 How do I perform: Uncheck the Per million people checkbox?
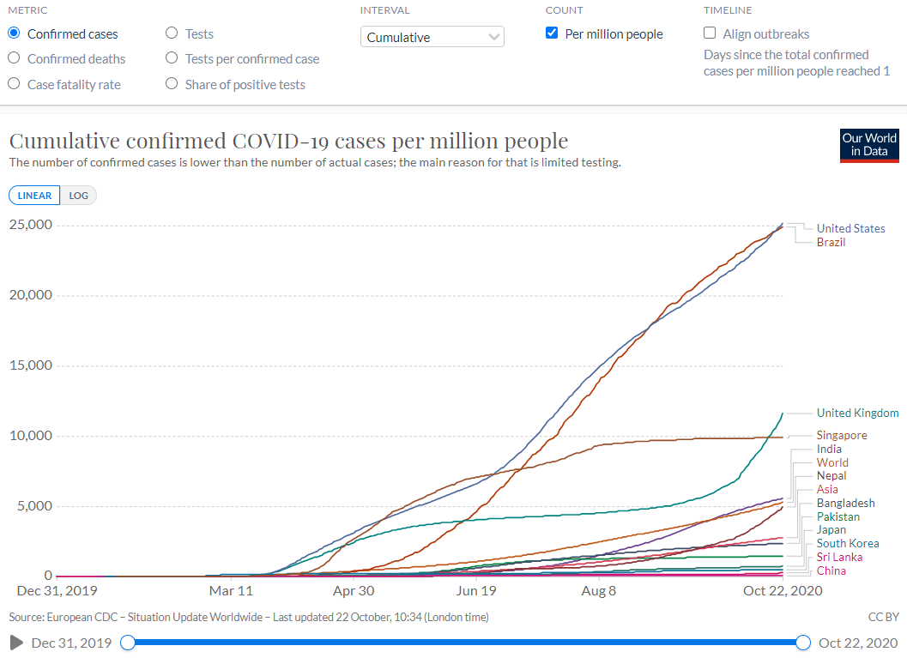coord(552,33)
